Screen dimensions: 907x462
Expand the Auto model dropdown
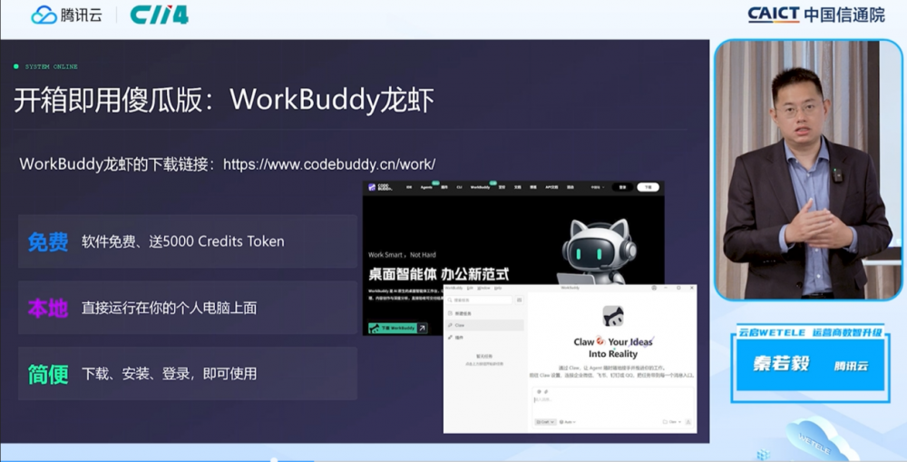[x=567, y=422]
